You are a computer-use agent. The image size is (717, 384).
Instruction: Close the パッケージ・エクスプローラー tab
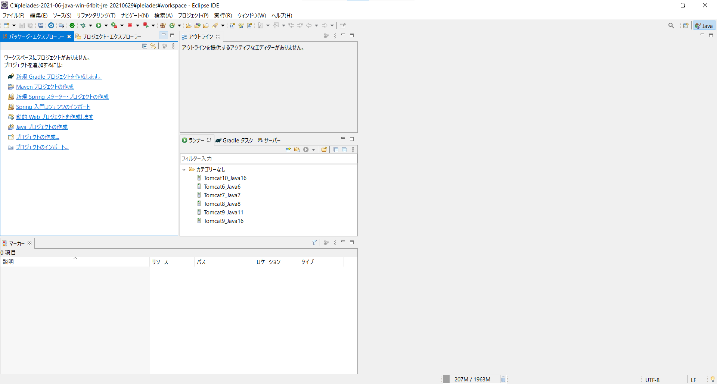pyautogui.click(x=69, y=37)
